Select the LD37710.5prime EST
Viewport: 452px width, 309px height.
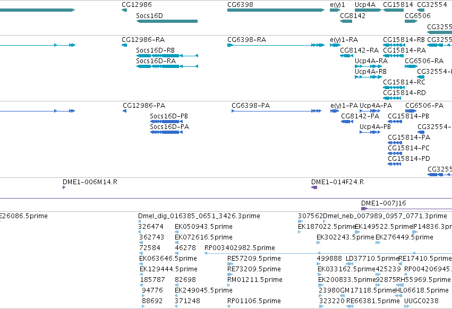349,264
